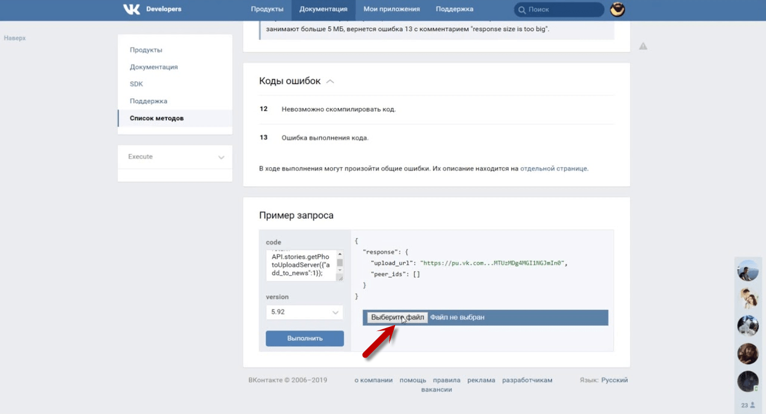Open the online friends counter icon
The width and height of the screenshot is (766, 414).
[747, 405]
